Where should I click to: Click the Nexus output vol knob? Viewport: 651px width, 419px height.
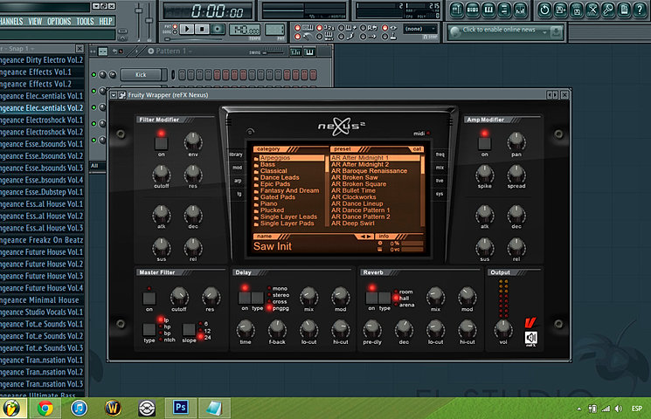point(502,329)
